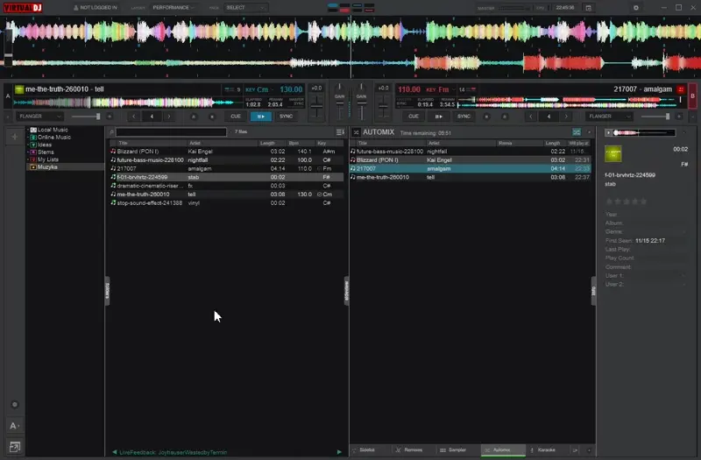This screenshot has height=460, width=701.
Task: Click the browser search input field
Action: [x=171, y=132]
